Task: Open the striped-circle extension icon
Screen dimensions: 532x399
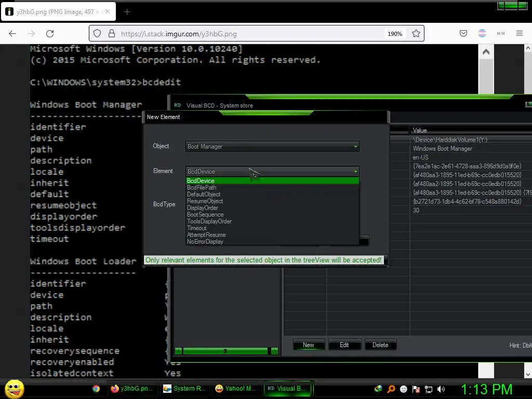Action: [x=482, y=33]
